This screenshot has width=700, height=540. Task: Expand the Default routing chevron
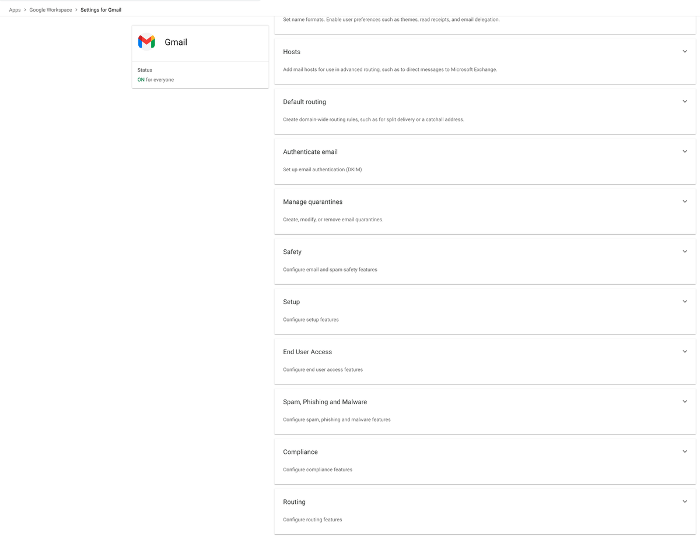[x=685, y=101]
